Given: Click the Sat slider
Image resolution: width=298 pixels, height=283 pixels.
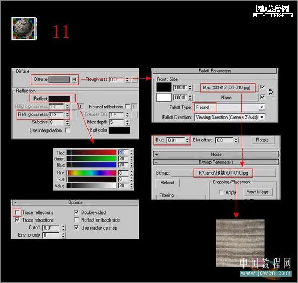Looking at the screenshot, I should pos(92,179).
